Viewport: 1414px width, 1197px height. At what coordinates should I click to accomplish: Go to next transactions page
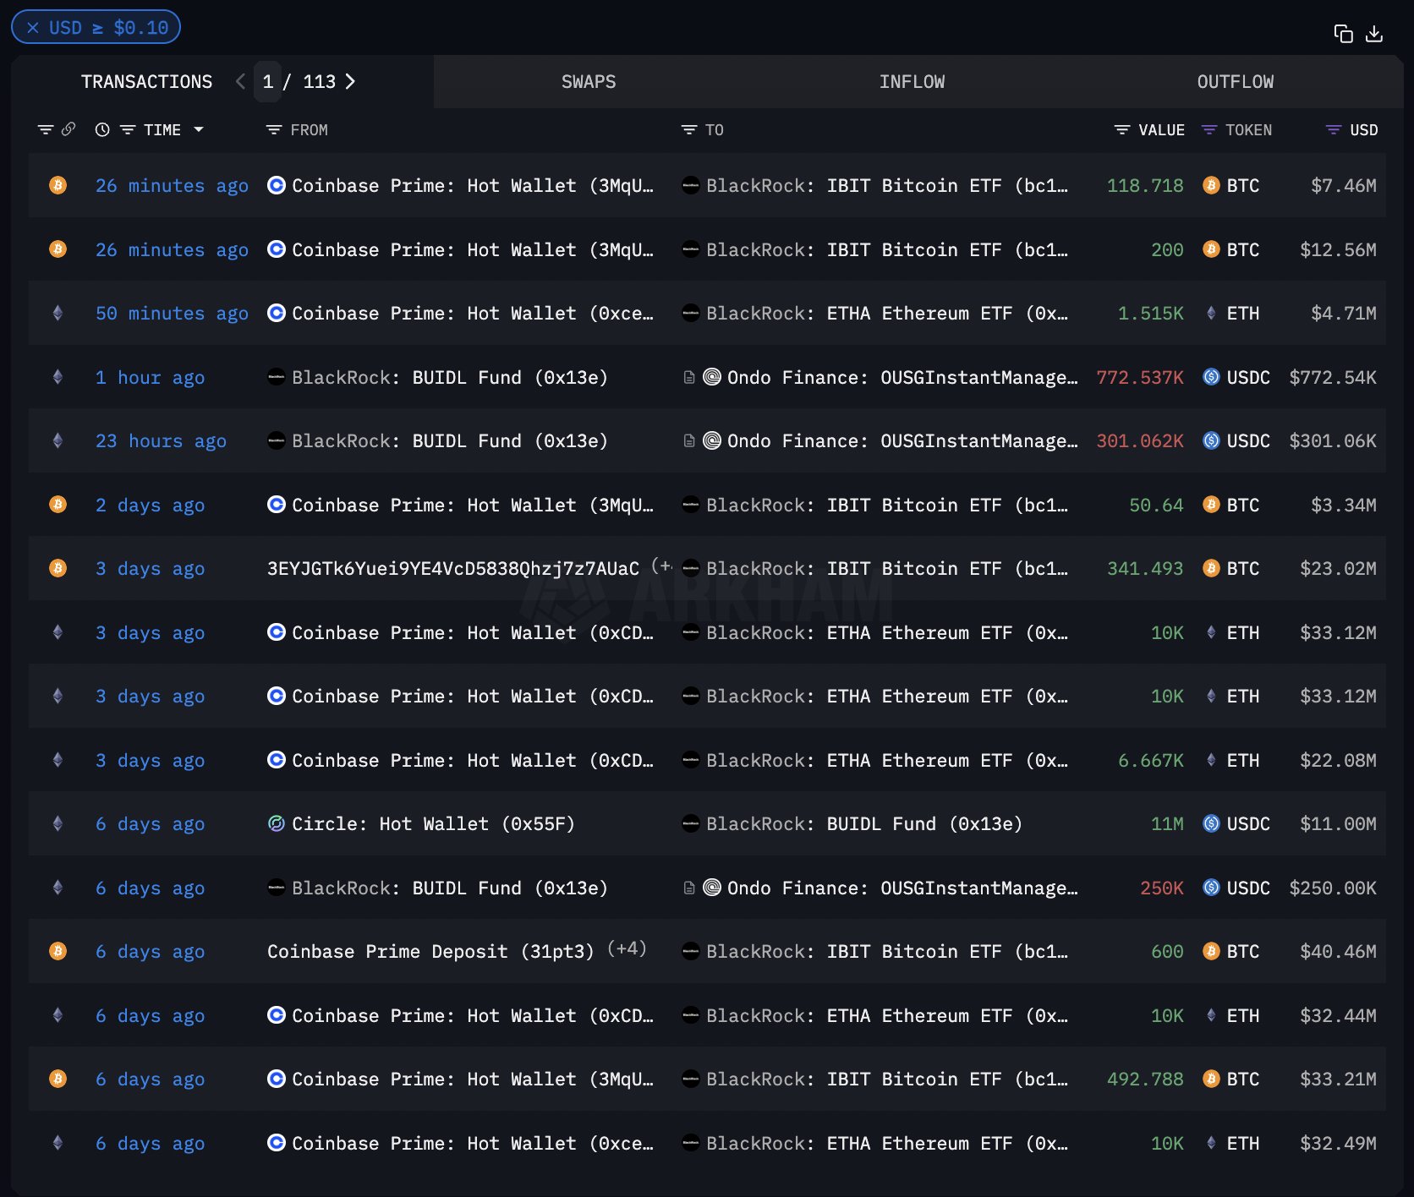(350, 81)
